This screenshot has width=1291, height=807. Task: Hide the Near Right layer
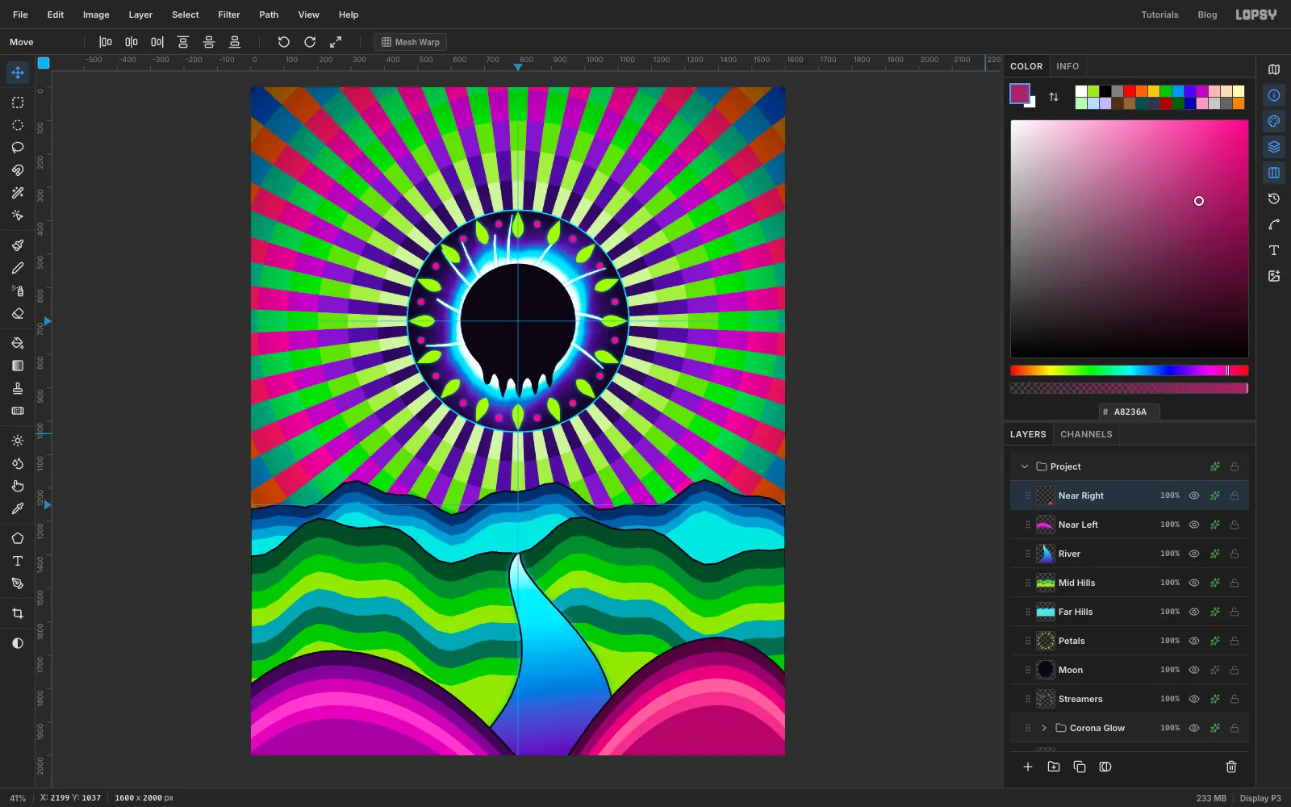pos(1194,495)
